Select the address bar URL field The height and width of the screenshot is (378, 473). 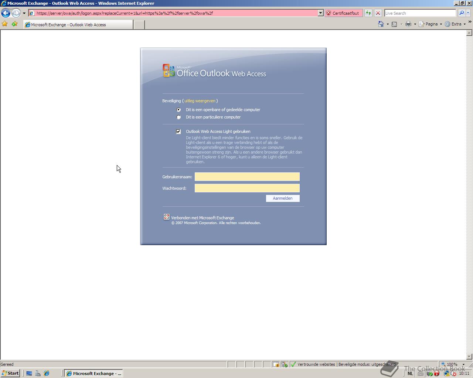coord(173,13)
